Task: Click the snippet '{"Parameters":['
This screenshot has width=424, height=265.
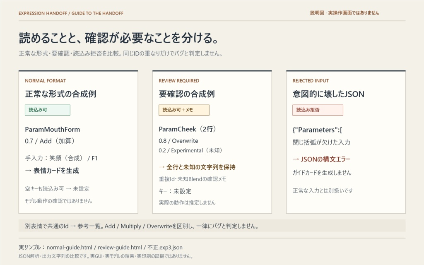Action: tap(318, 130)
